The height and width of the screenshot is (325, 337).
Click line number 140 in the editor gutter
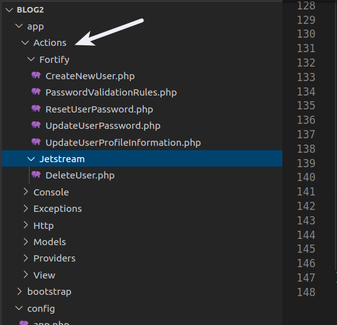click(306, 177)
